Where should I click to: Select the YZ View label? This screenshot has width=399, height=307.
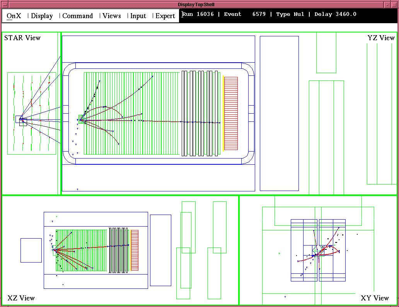[x=381, y=38]
